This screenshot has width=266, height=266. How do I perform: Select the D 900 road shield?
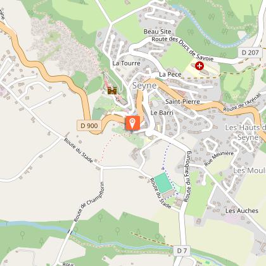click(89, 126)
